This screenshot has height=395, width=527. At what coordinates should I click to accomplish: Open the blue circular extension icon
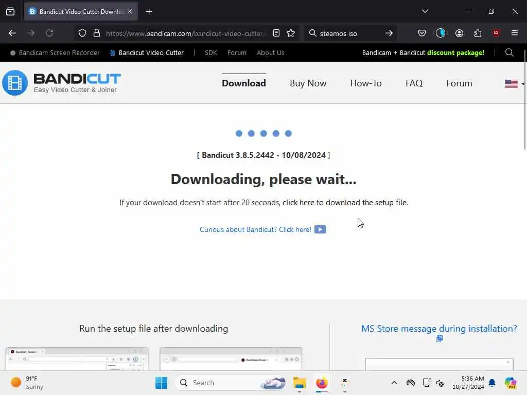(x=441, y=33)
